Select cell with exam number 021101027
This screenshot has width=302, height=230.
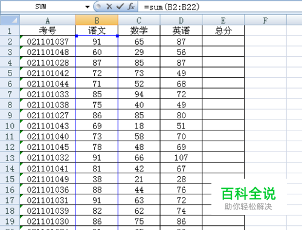coord(48,115)
